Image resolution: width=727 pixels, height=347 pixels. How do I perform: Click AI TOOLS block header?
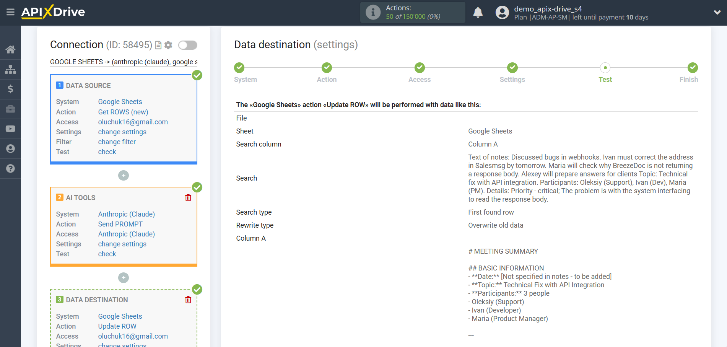coord(81,198)
